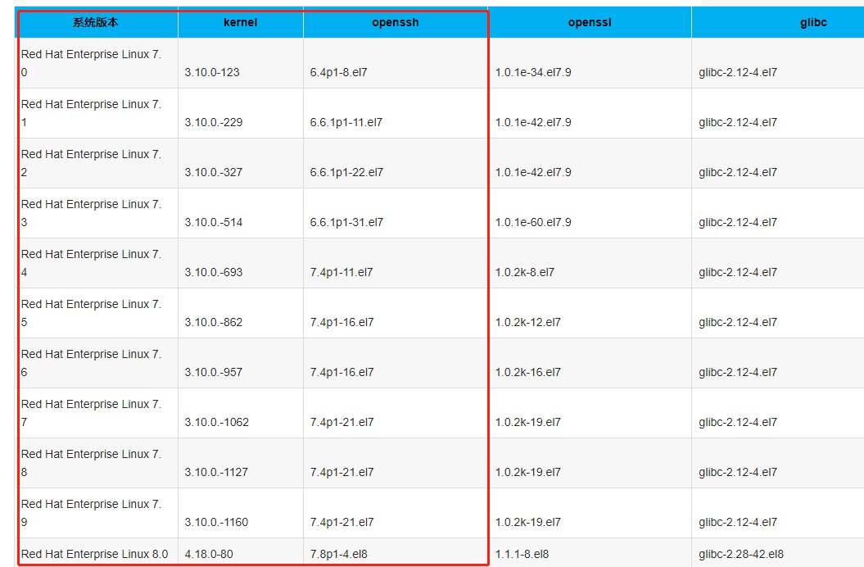Click 1.0.1e-42.el7.9 in the Linux 7.2 row
The height and width of the screenshot is (567, 864).
[x=533, y=172]
